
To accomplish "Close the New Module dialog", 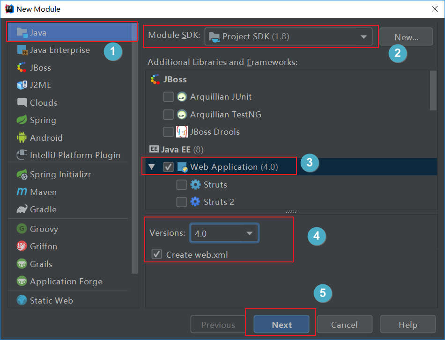I will (435, 9).
